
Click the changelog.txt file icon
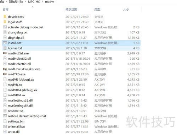[5, 32]
